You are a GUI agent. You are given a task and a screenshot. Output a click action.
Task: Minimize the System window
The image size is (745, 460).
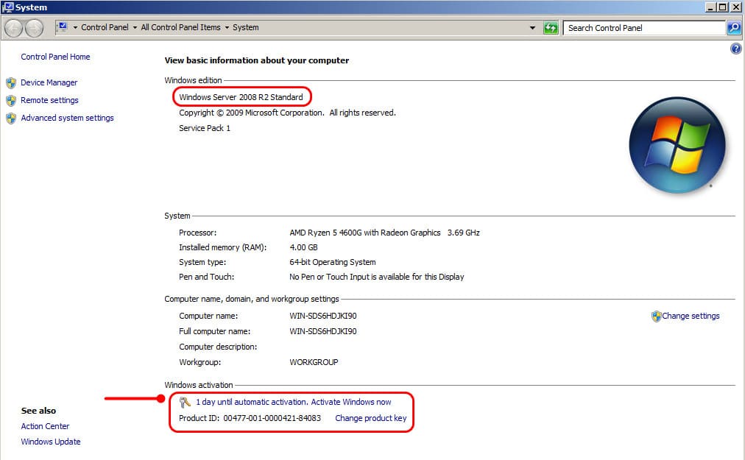coord(711,7)
